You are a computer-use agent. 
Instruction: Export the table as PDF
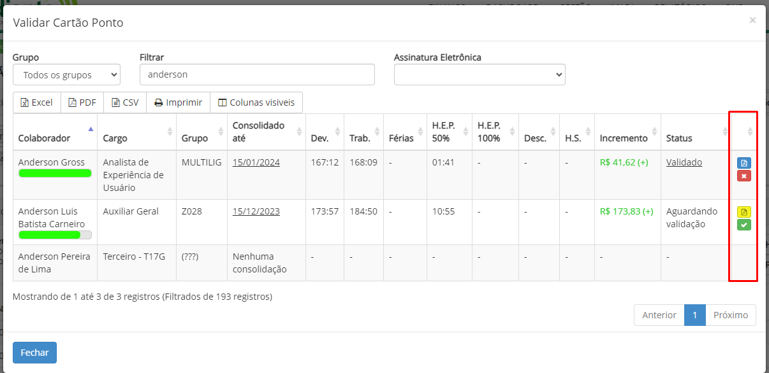pos(82,102)
